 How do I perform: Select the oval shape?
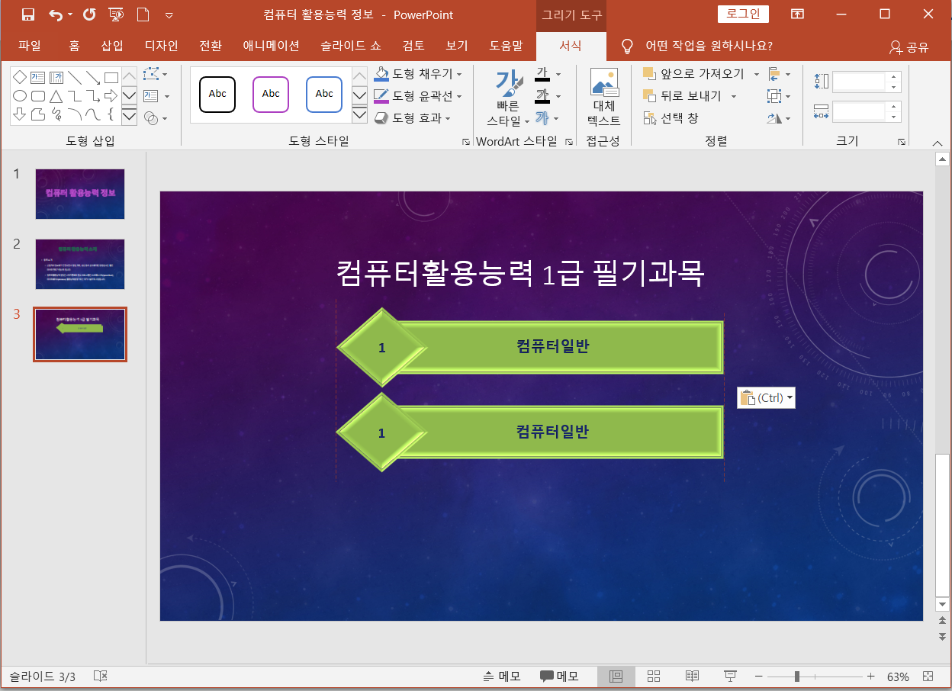(x=20, y=96)
